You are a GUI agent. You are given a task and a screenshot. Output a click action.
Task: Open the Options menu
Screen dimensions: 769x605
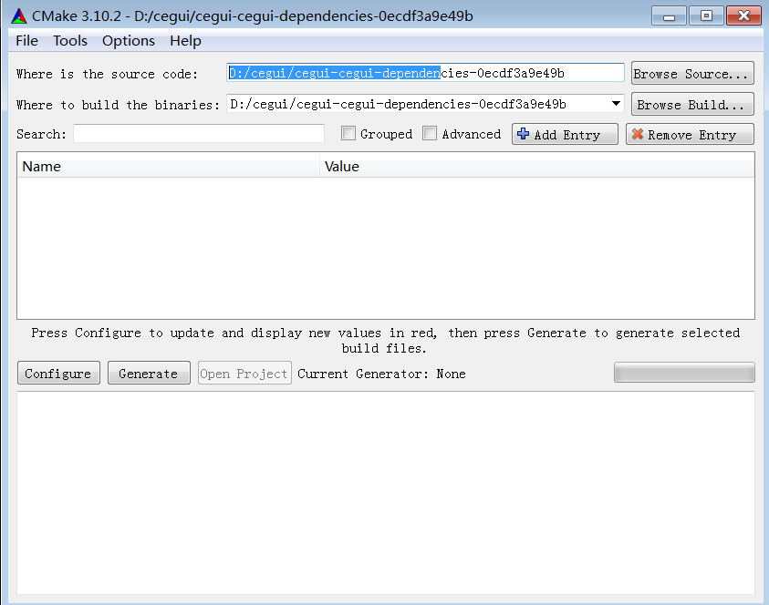tap(129, 41)
